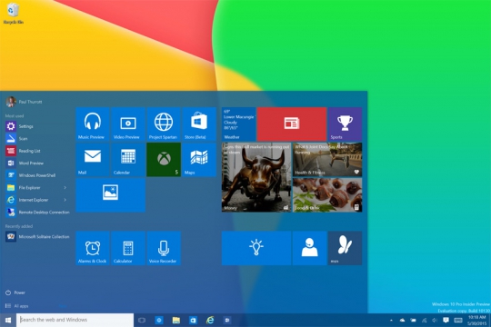Open the Music Preview tile

pos(93,124)
